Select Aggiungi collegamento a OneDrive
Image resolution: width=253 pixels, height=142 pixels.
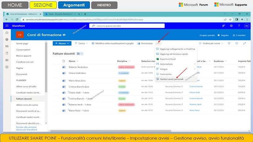coord(176,49)
